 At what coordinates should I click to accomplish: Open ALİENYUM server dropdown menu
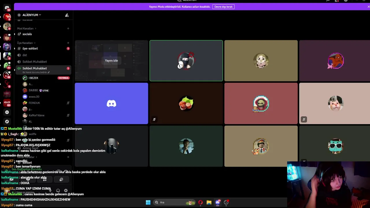pyautogui.click(x=32, y=15)
